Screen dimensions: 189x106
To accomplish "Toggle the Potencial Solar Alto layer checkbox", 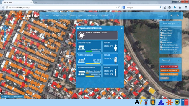I will pos(161,49).
